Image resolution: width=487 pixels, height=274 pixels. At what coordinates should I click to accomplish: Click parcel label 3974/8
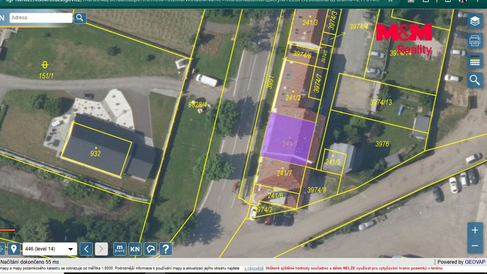coord(317,190)
